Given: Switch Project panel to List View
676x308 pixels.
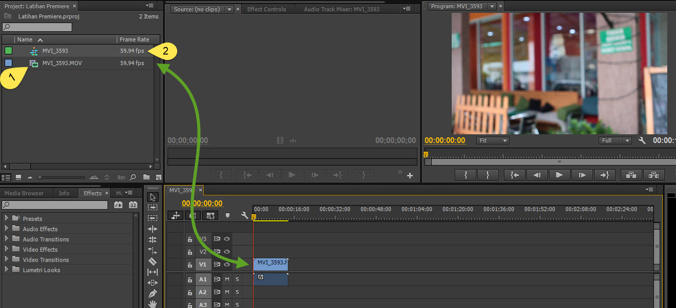Looking at the screenshot, I should [x=6, y=177].
